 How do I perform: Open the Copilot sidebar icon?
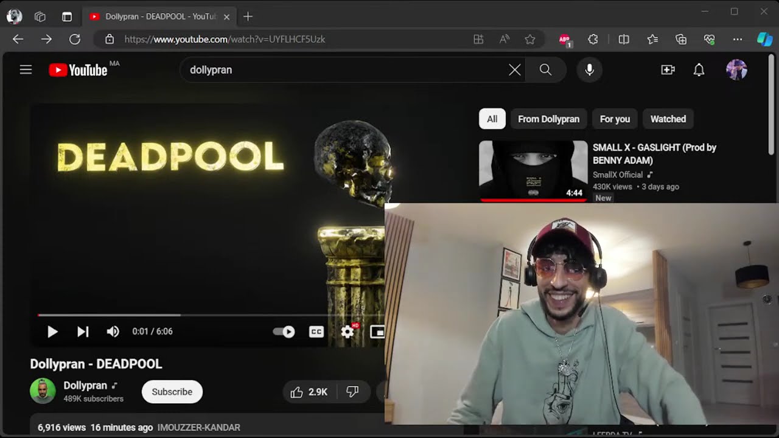point(764,39)
